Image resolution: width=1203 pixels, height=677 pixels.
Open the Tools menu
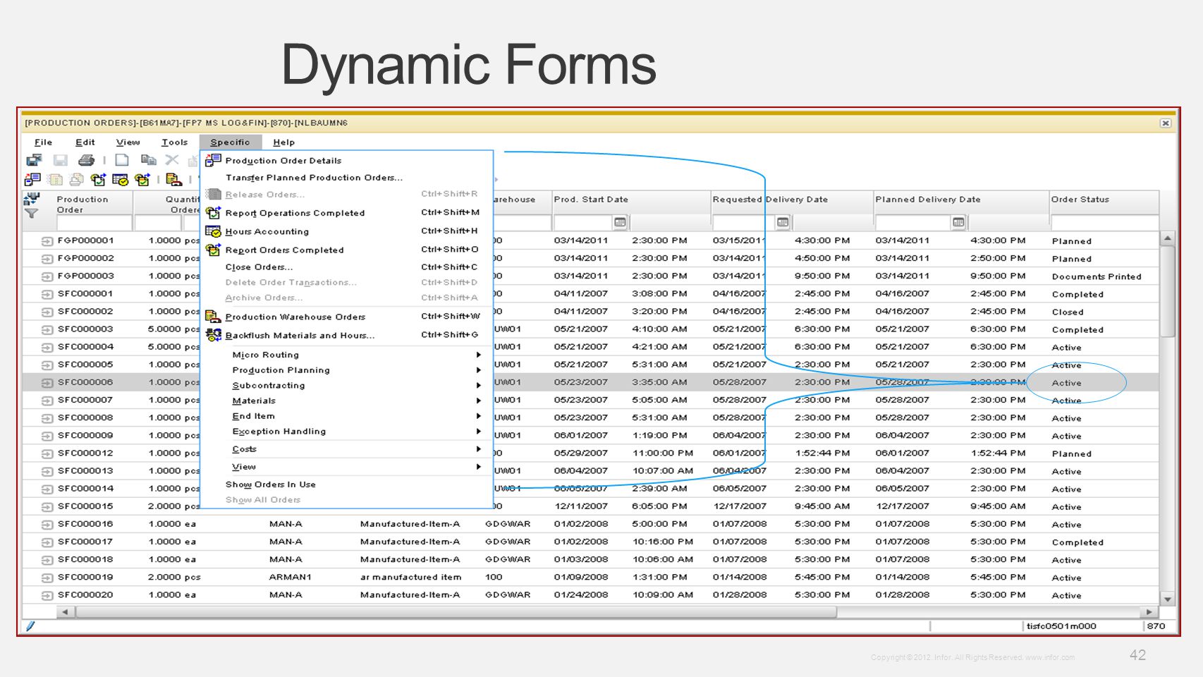click(x=174, y=142)
